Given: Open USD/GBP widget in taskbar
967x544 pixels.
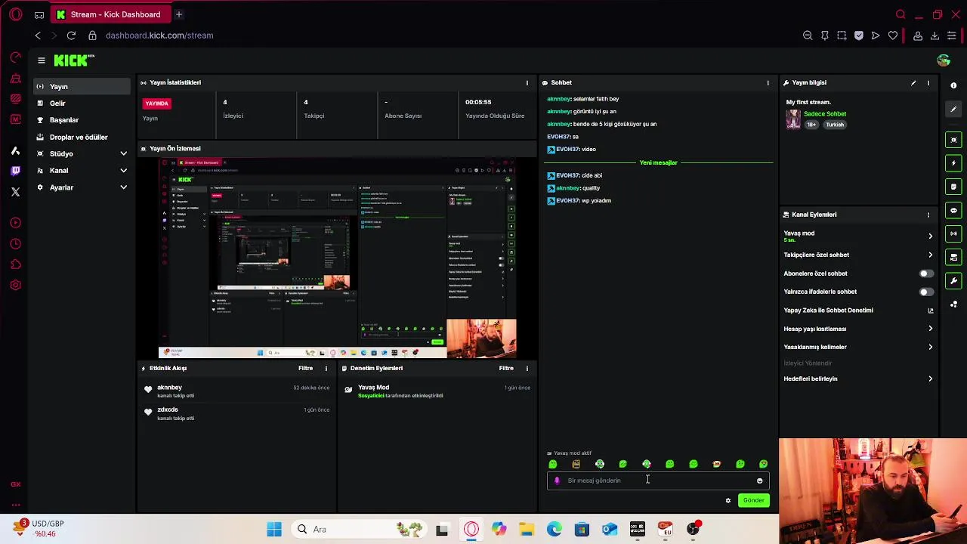Looking at the screenshot, I should pos(39,528).
